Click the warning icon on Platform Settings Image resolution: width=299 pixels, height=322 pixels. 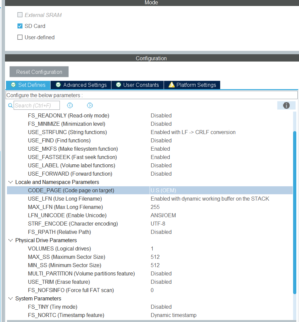(172, 84)
